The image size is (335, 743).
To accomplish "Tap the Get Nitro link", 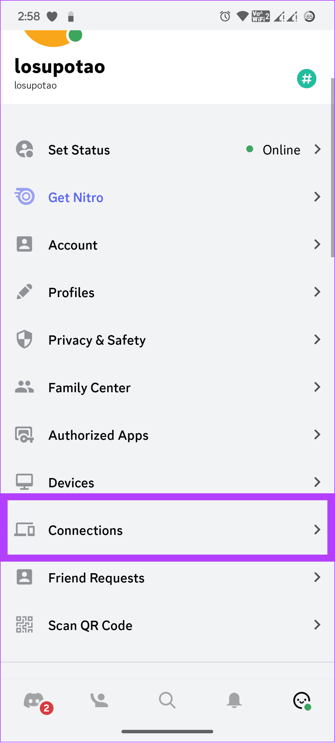I will point(76,197).
